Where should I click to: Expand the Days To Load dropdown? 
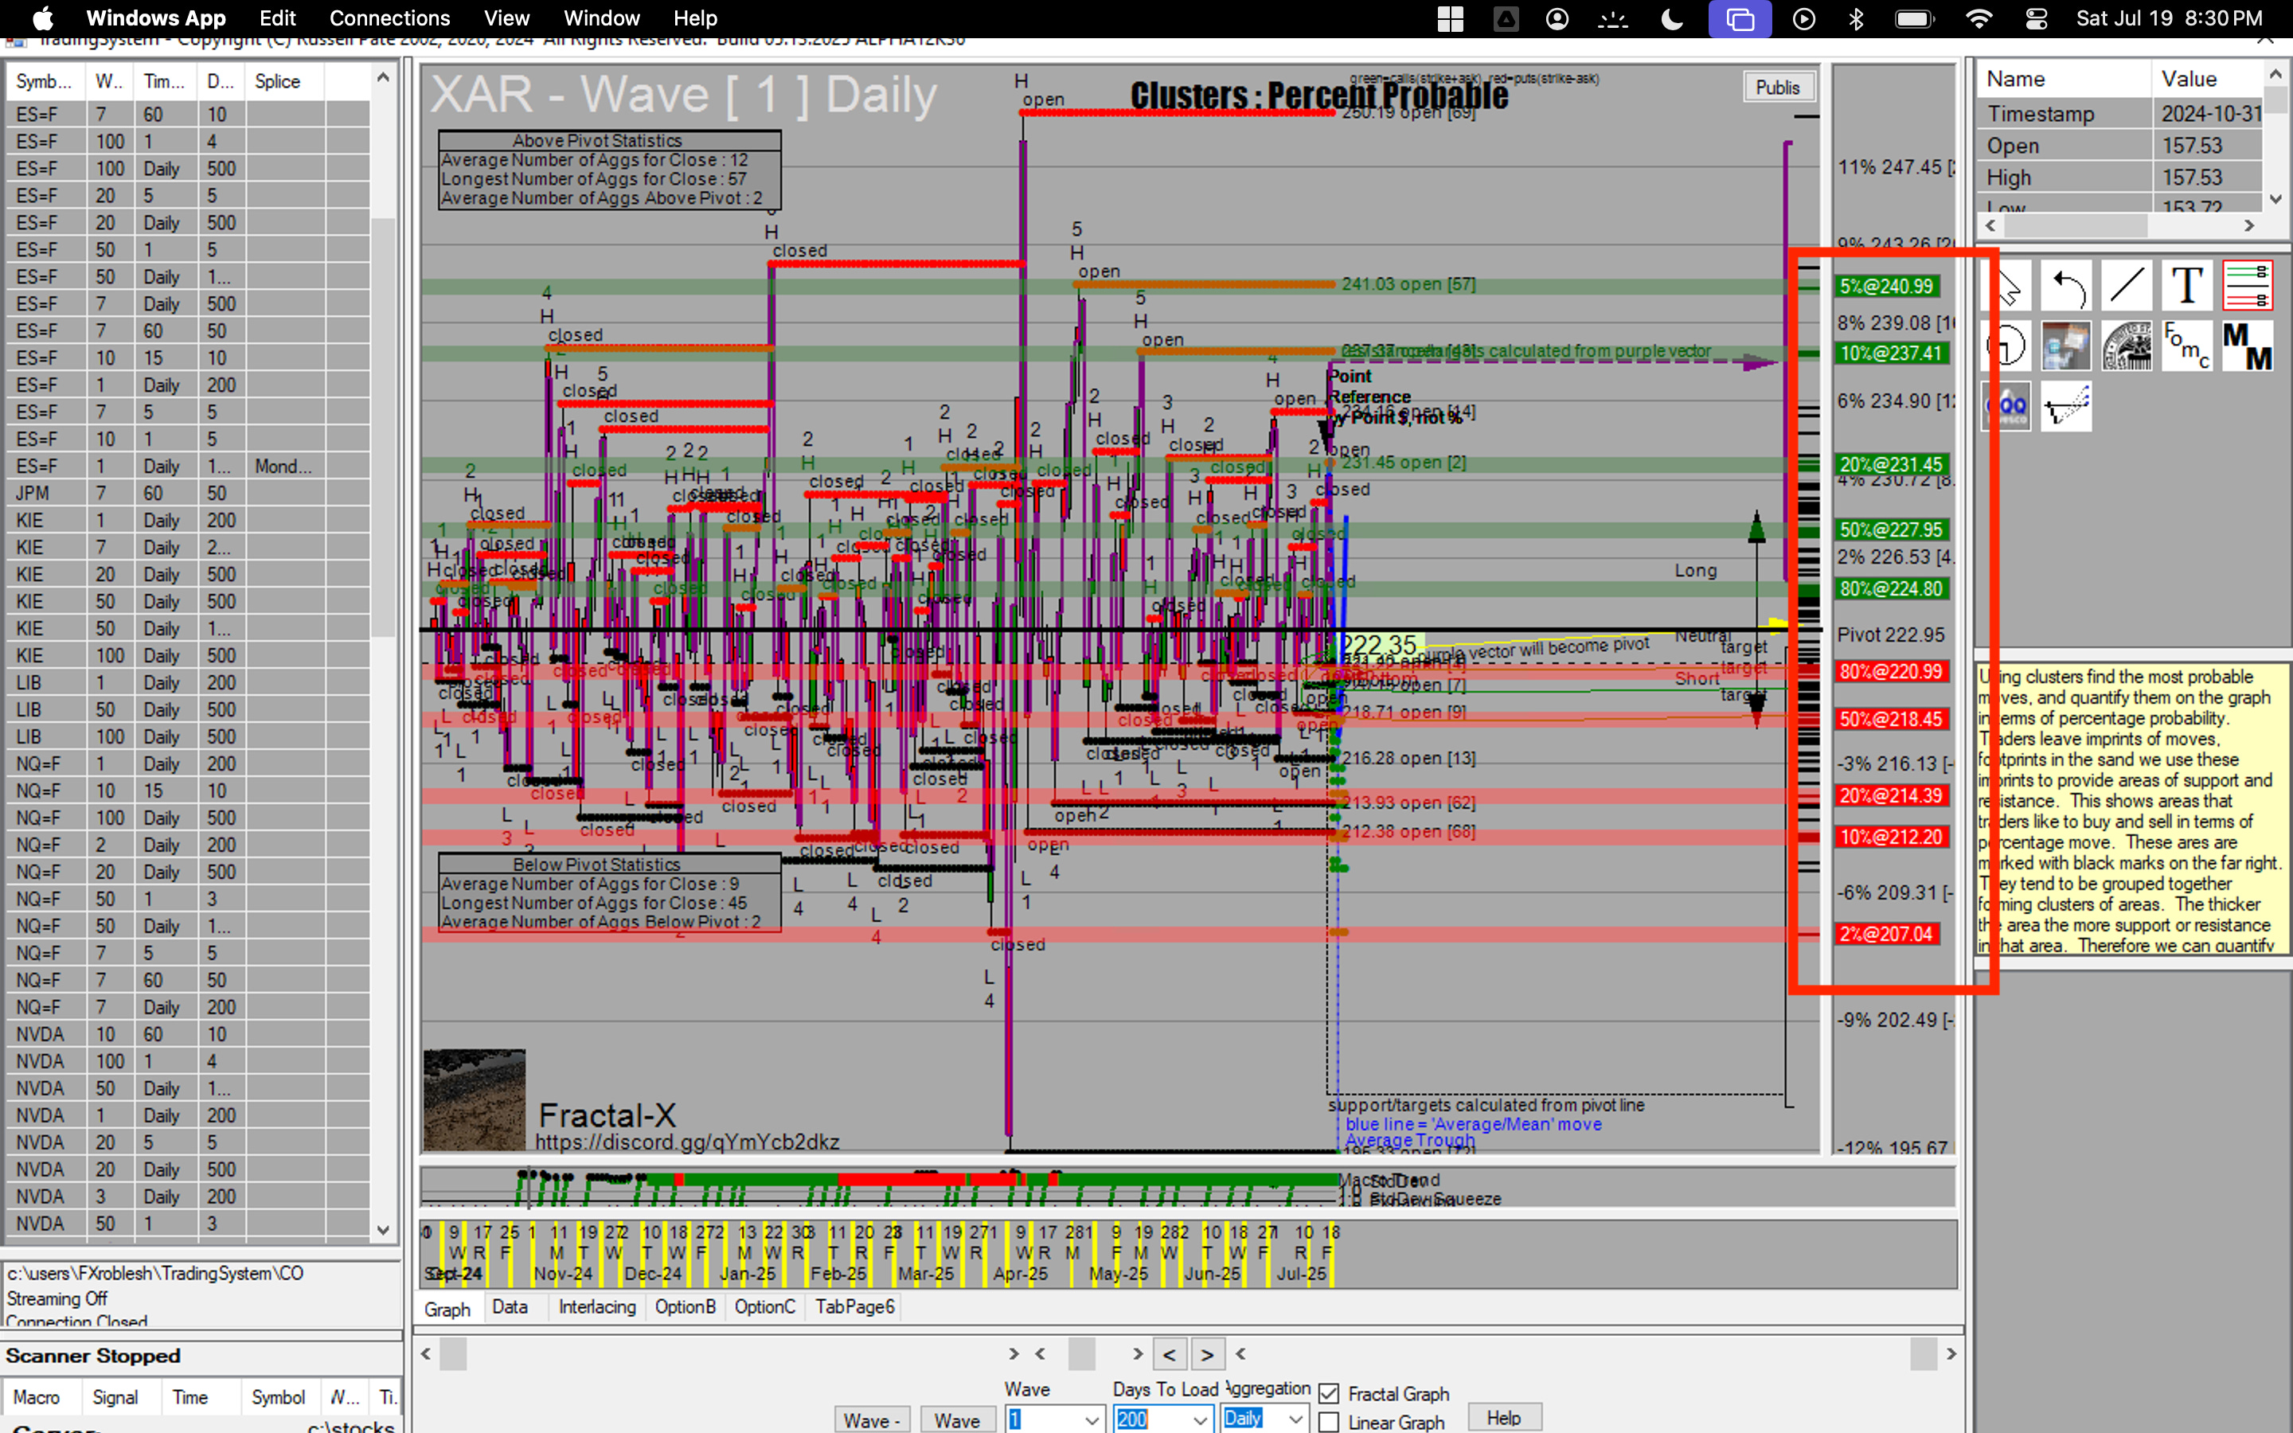pos(1200,1419)
